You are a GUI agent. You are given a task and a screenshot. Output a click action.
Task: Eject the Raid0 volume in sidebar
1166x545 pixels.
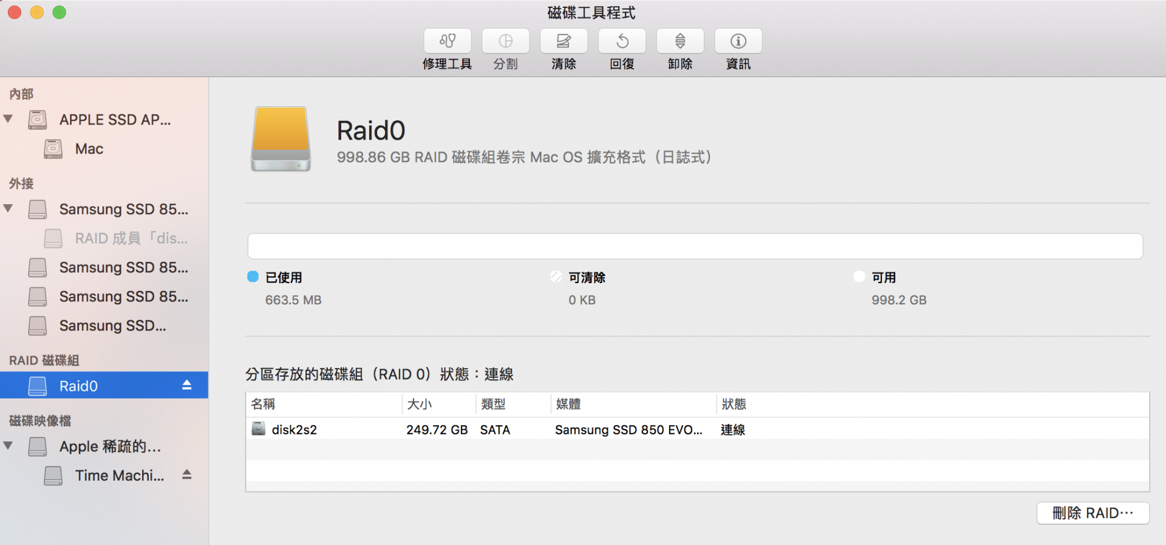(x=187, y=385)
